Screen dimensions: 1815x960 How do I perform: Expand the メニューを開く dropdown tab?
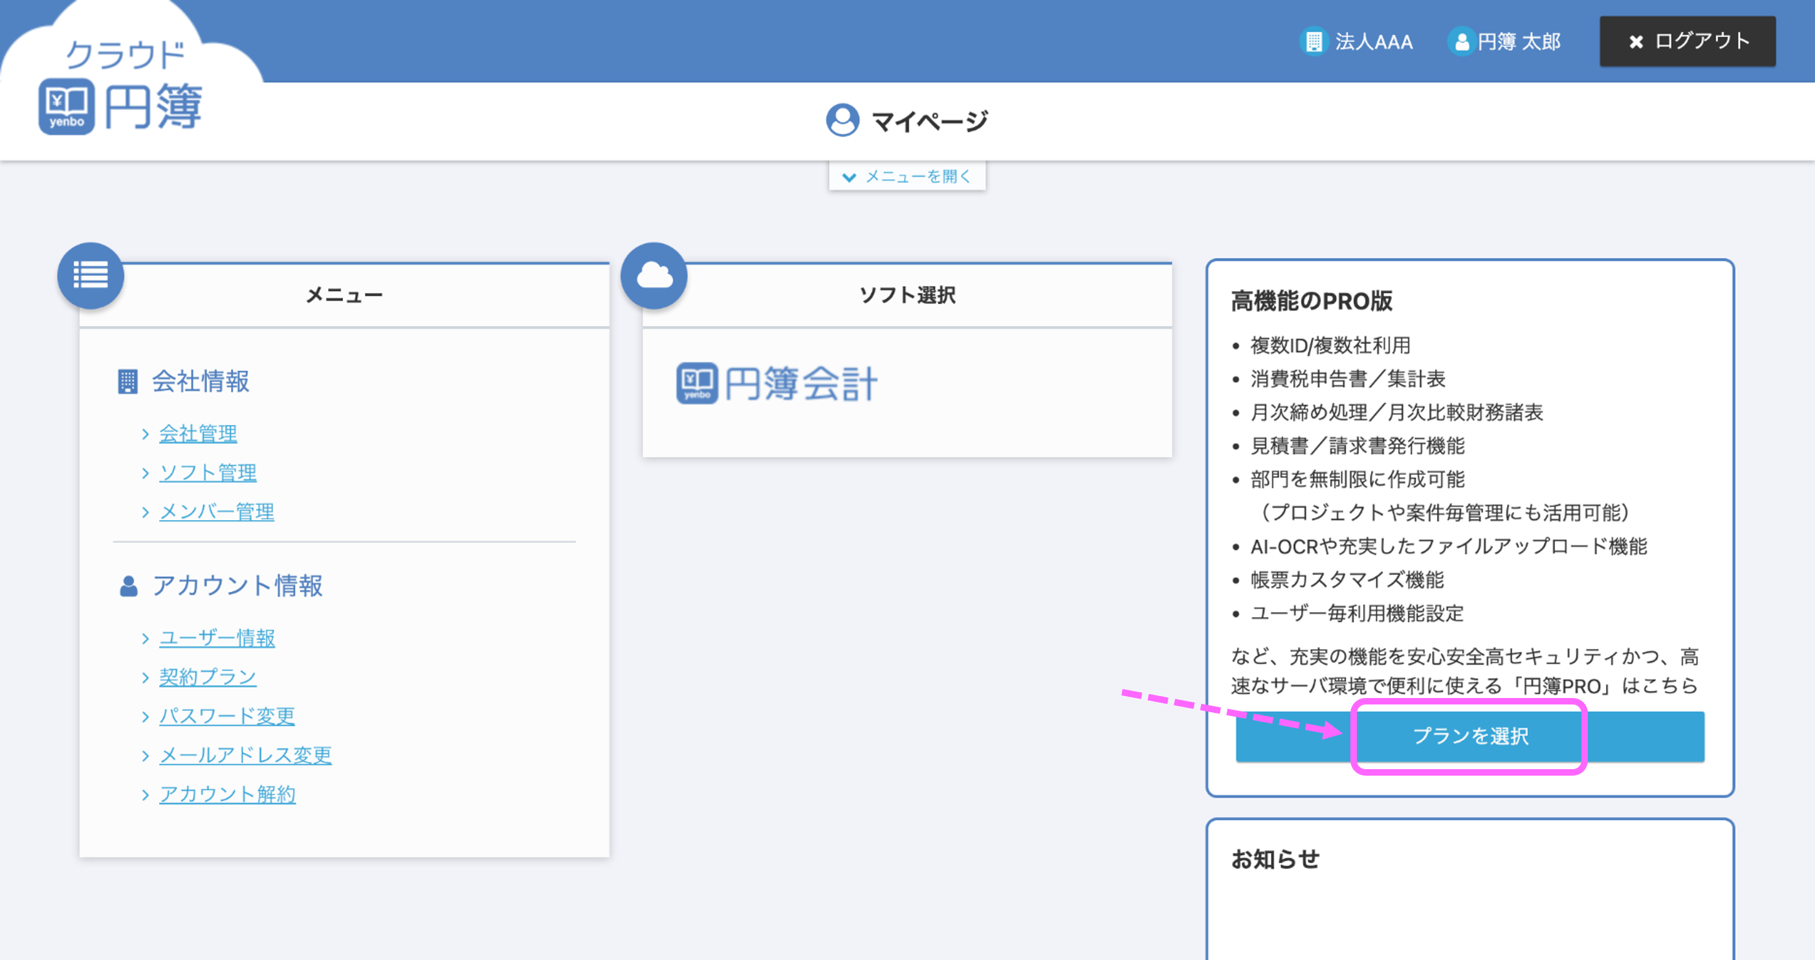[907, 176]
